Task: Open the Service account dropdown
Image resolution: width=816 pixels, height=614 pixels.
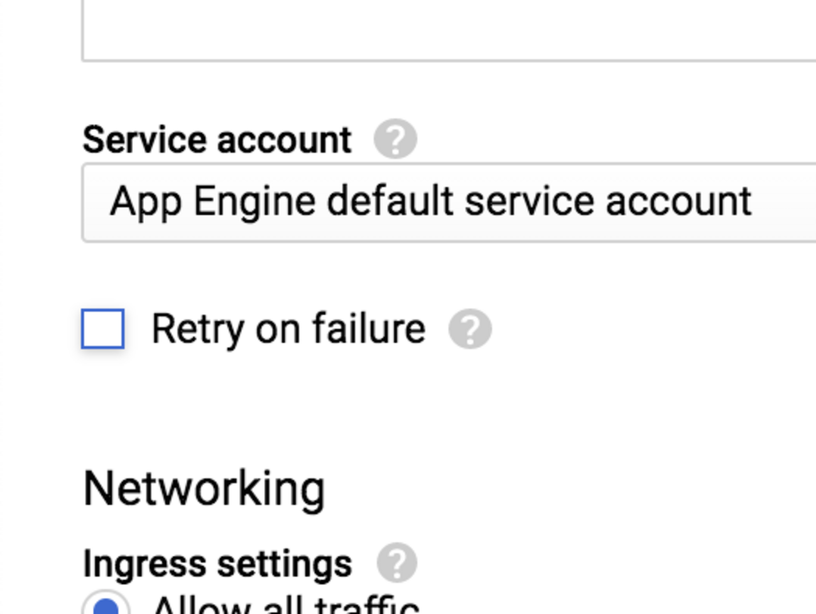Action: [449, 202]
